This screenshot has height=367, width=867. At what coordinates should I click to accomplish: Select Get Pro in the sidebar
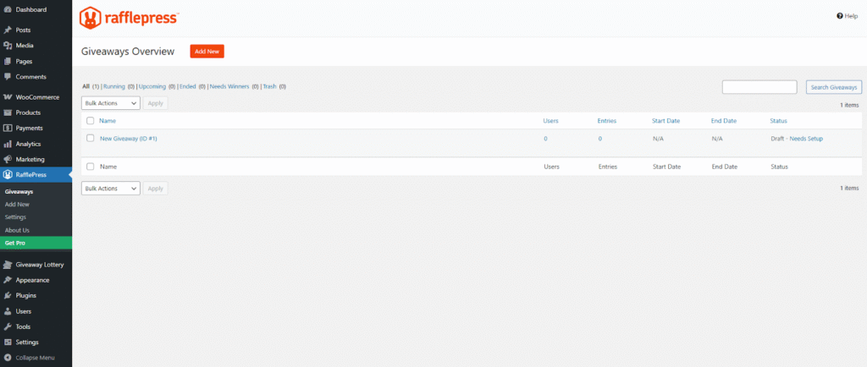click(14, 243)
